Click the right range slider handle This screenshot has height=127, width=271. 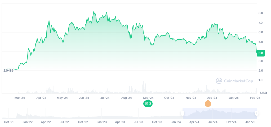pyautogui.click(x=256, y=114)
